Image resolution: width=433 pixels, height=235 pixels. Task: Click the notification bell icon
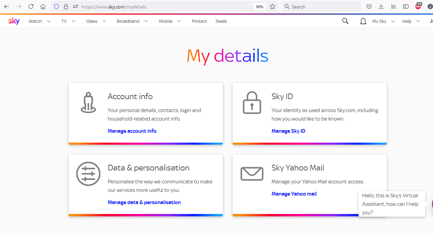pyautogui.click(x=363, y=21)
